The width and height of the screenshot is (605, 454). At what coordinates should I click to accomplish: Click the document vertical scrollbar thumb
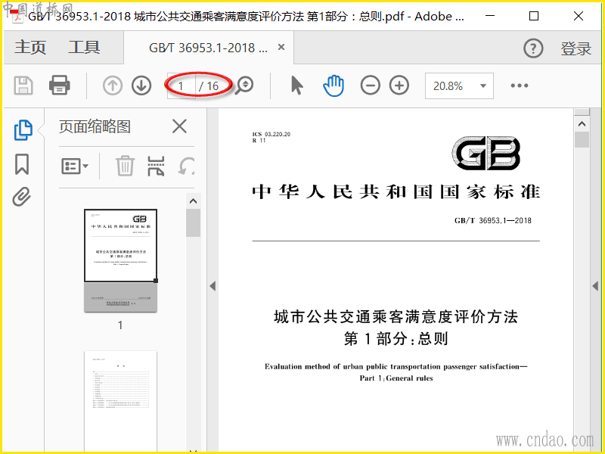click(582, 139)
